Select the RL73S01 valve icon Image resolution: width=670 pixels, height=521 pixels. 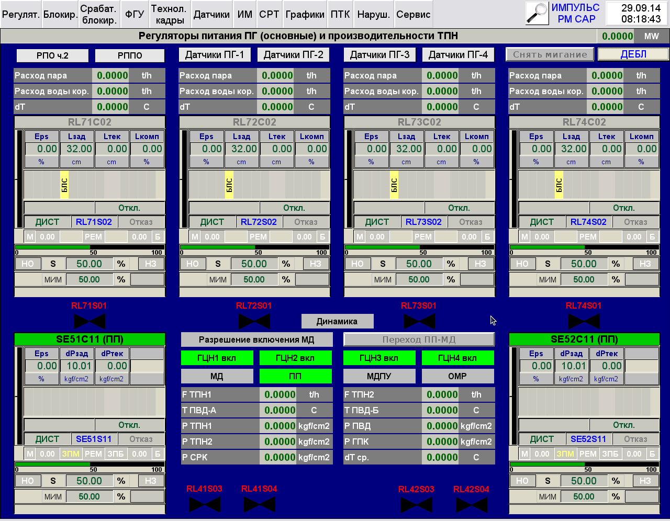tap(419, 321)
